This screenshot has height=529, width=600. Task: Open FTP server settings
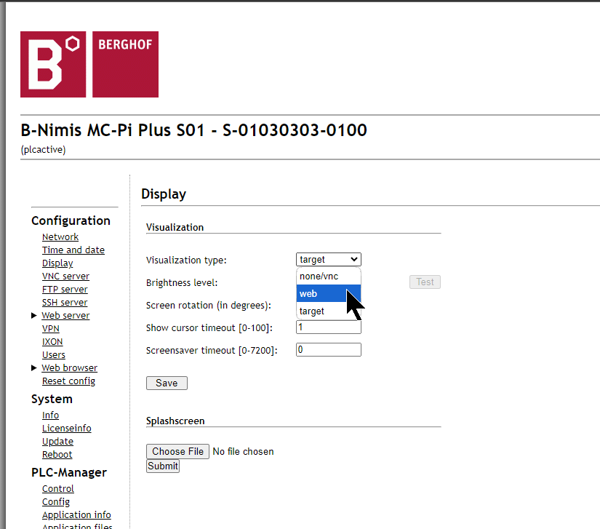(x=65, y=290)
